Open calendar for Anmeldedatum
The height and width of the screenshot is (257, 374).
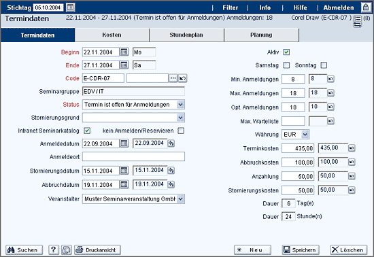click(124, 143)
